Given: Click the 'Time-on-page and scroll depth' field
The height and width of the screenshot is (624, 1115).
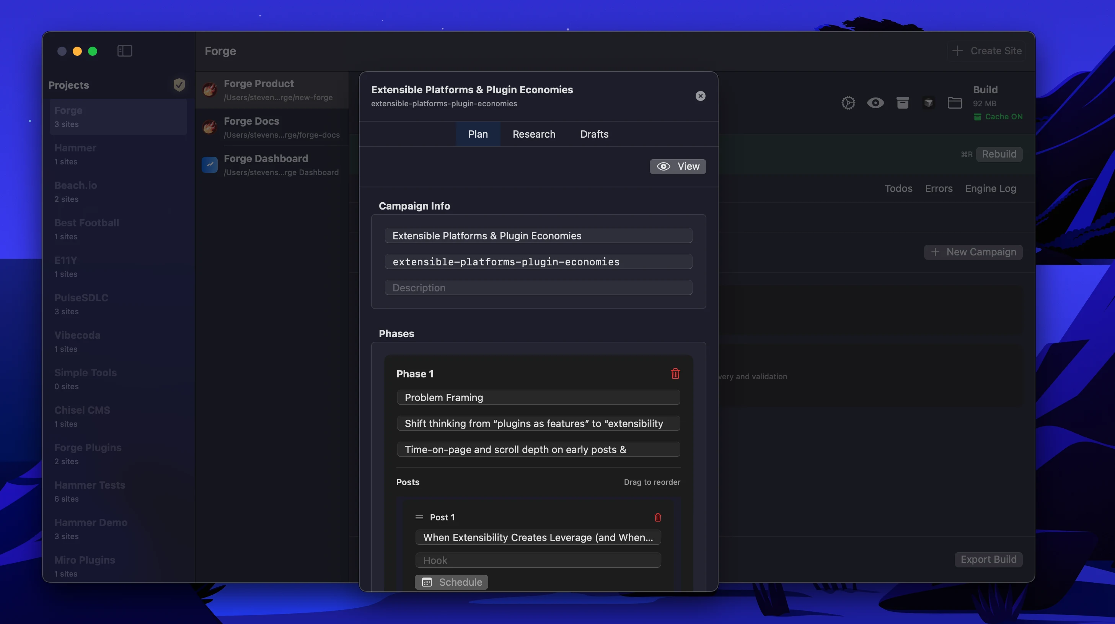Looking at the screenshot, I should [538, 449].
